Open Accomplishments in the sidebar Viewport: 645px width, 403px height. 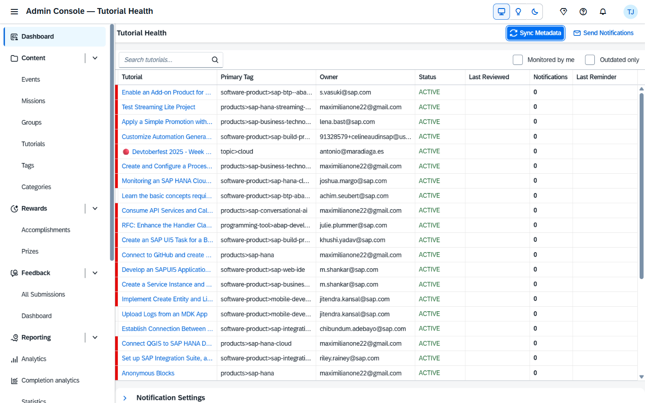tap(46, 230)
